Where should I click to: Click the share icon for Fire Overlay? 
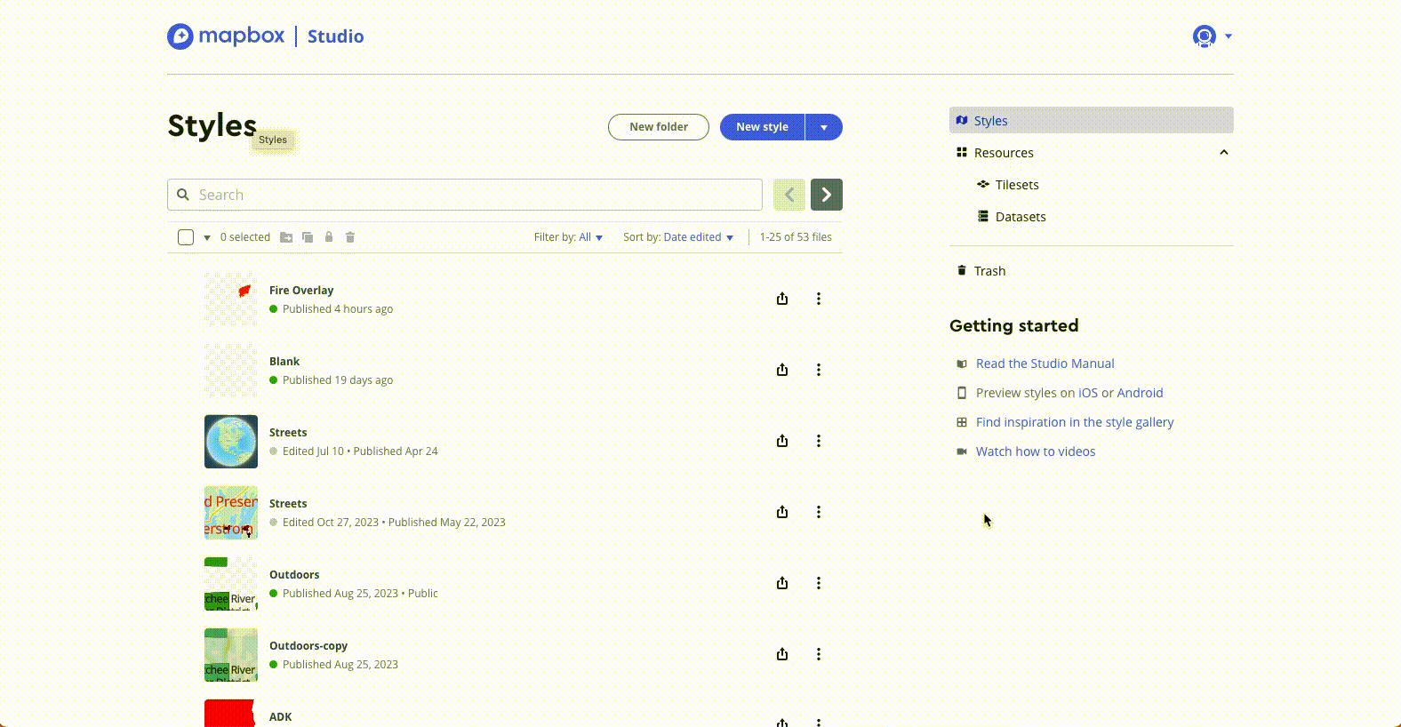782,299
